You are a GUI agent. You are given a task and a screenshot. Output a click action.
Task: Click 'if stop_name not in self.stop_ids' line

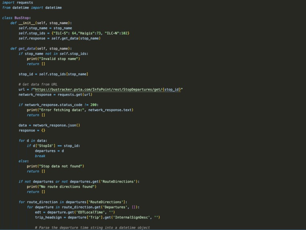click(53, 53)
